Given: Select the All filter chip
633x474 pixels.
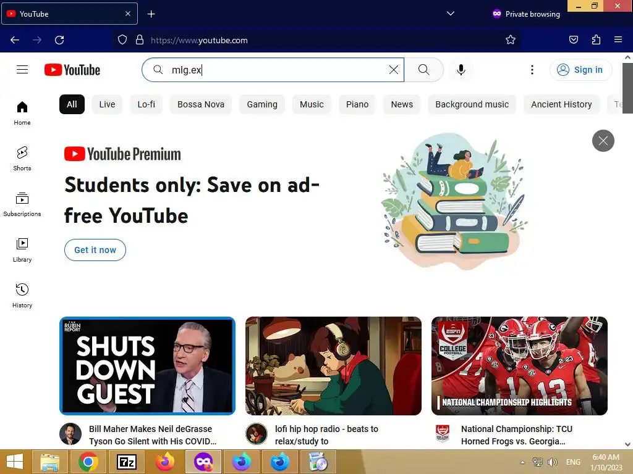Looking at the screenshot, I should click(x=72, y=104).
